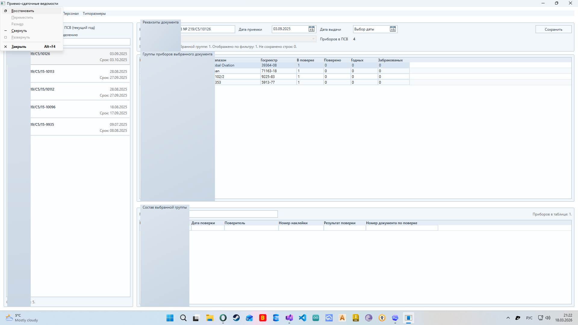Screen dimensions: 578x325
Task: Select Закрыть in the window menu
Action: pos(19,47)
